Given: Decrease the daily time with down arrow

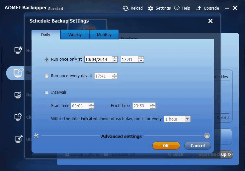Looking at the screenshot, I should click(115, 78).
